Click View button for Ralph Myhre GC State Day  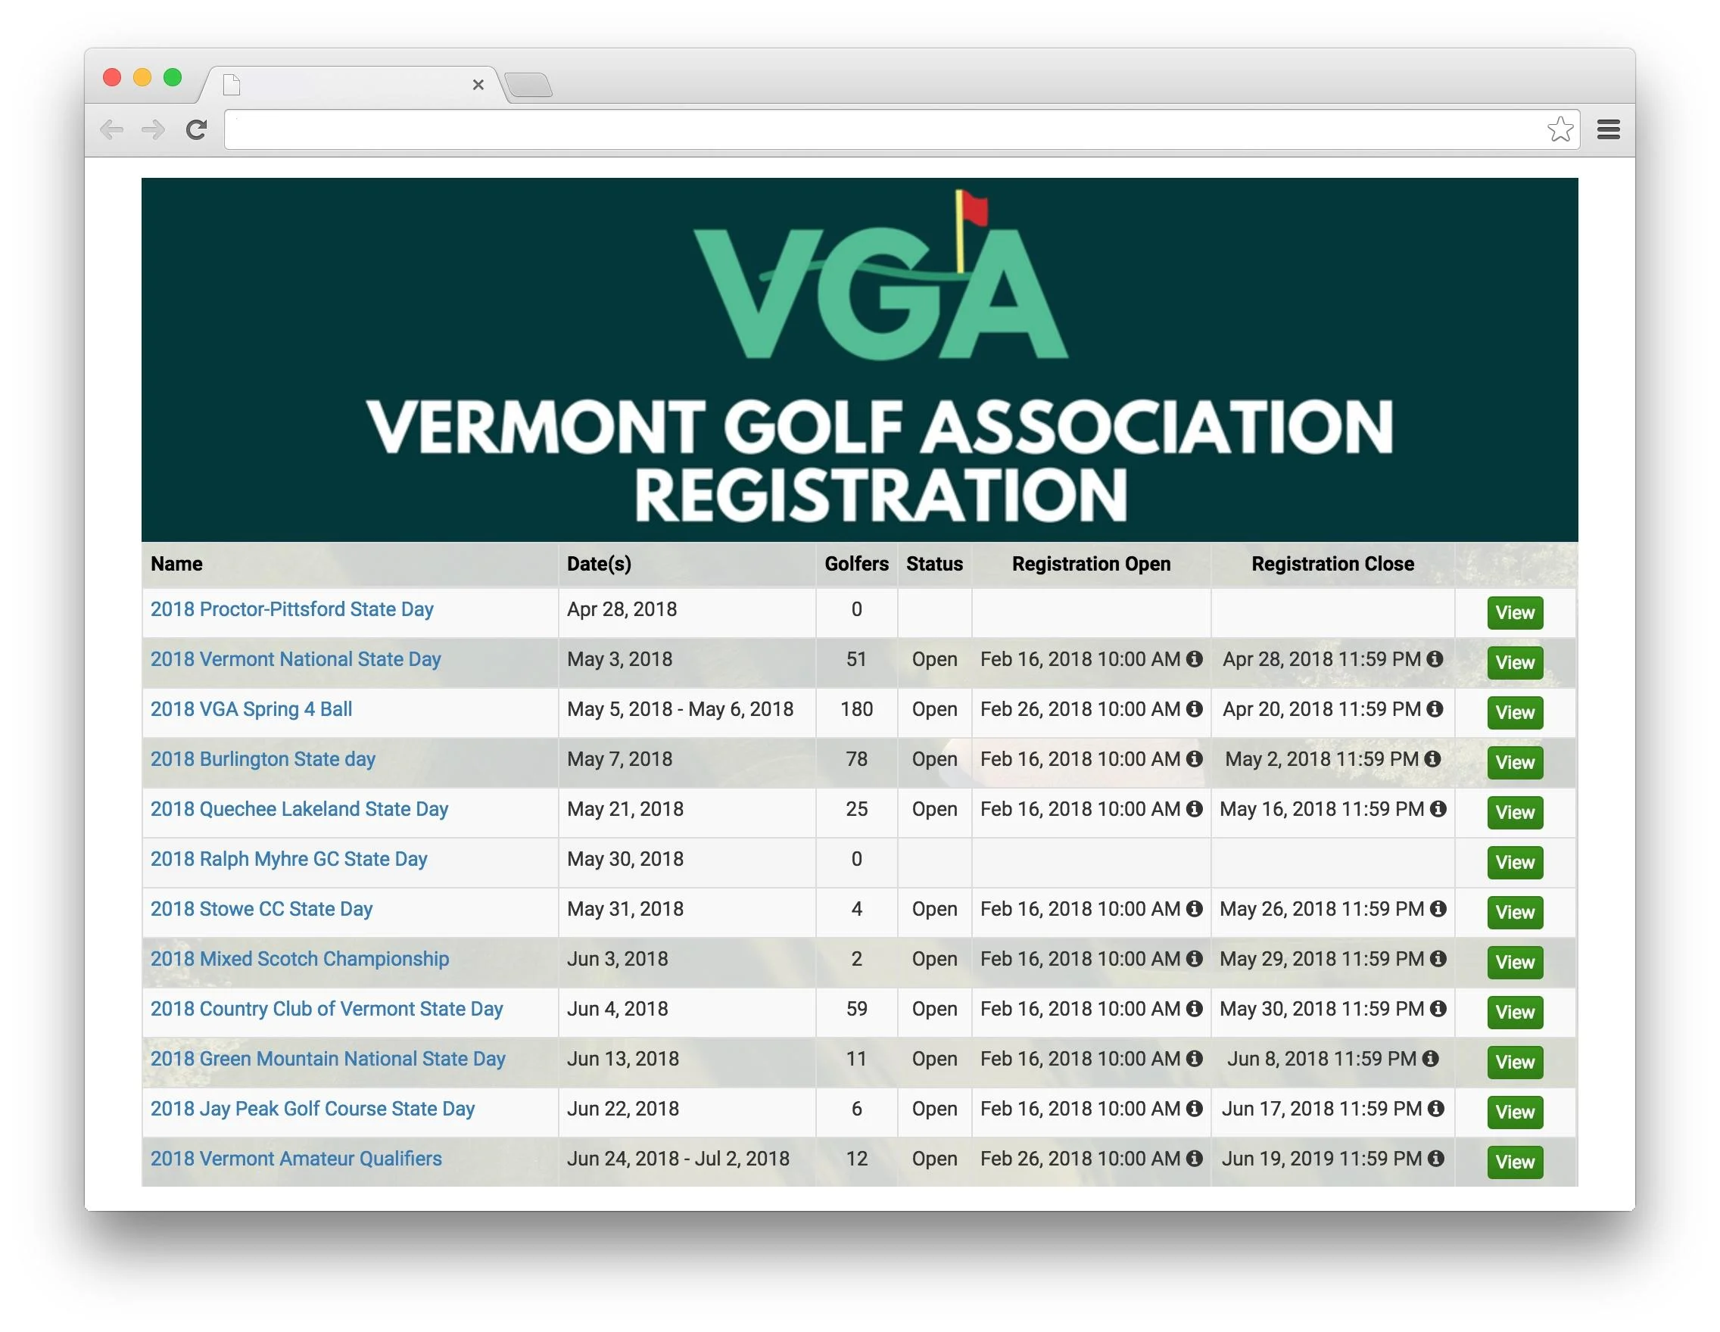point(1513,863)
